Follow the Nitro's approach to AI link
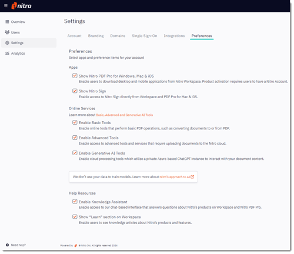The image size is (294, 254). click(175, 177)
